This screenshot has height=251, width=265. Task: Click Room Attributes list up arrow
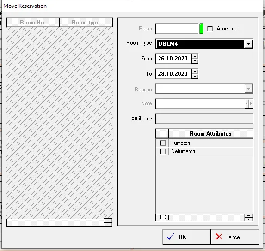click(248, 215)
